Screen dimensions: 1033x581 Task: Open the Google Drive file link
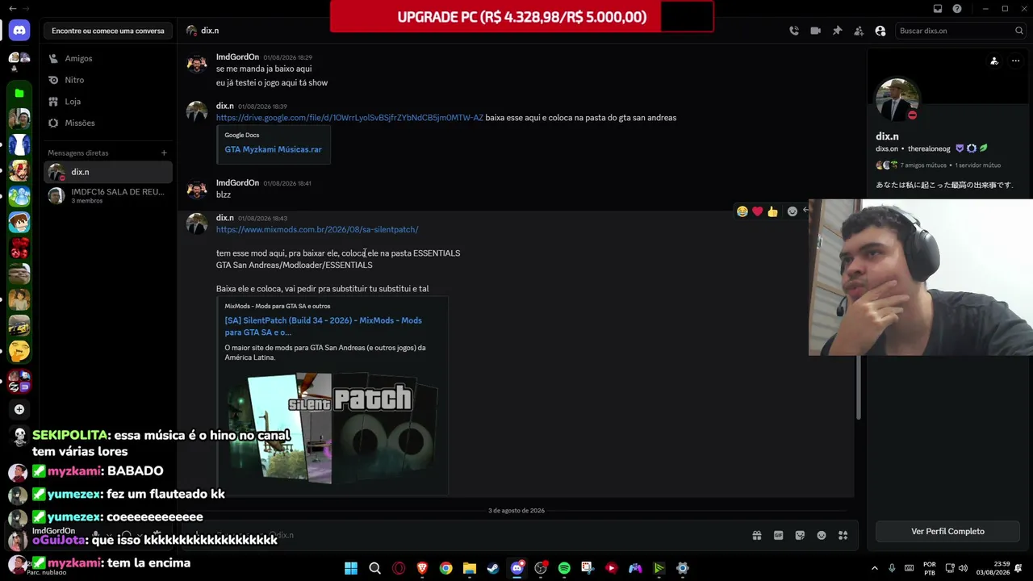click(x=349, y=118)
